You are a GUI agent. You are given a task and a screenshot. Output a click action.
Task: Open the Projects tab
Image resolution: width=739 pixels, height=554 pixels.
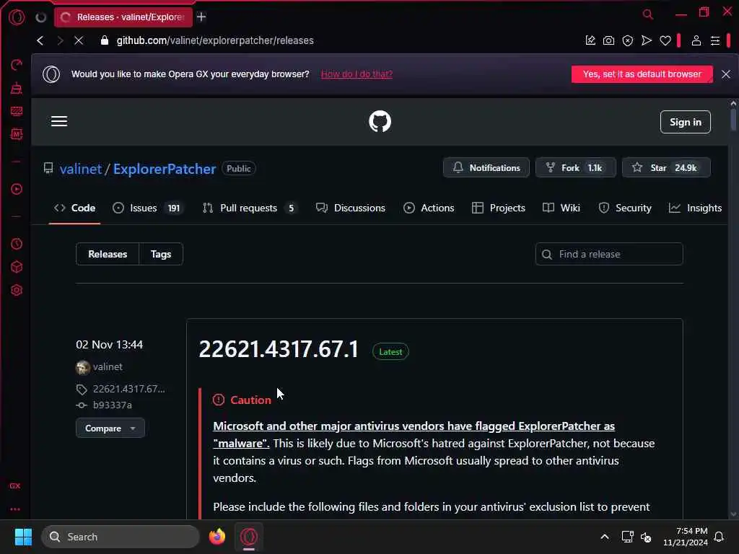498,208
